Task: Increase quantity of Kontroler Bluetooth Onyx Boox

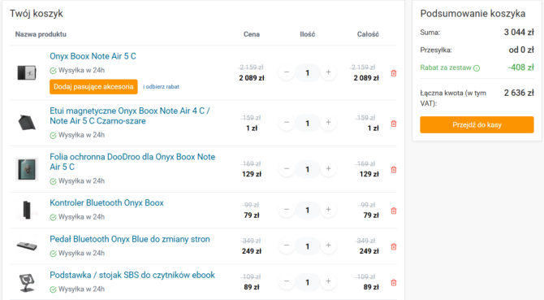Action: tap(328, 210)
